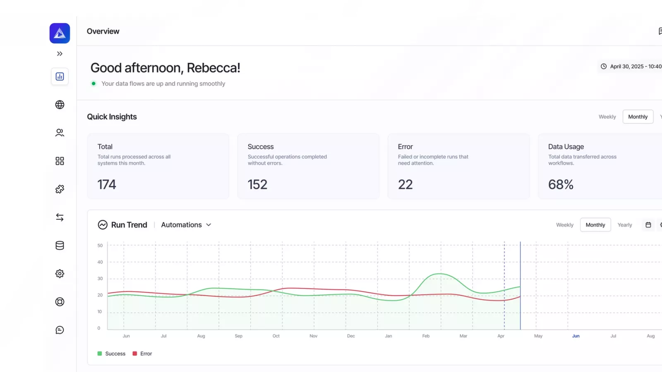The width and height of the screenshot is (662, 372).
Task: Click the 'Quick Insights' heading
Action: pyautogui.click(x=112, y=117)
